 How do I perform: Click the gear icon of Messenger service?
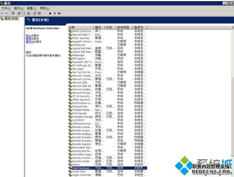point(70,55)
